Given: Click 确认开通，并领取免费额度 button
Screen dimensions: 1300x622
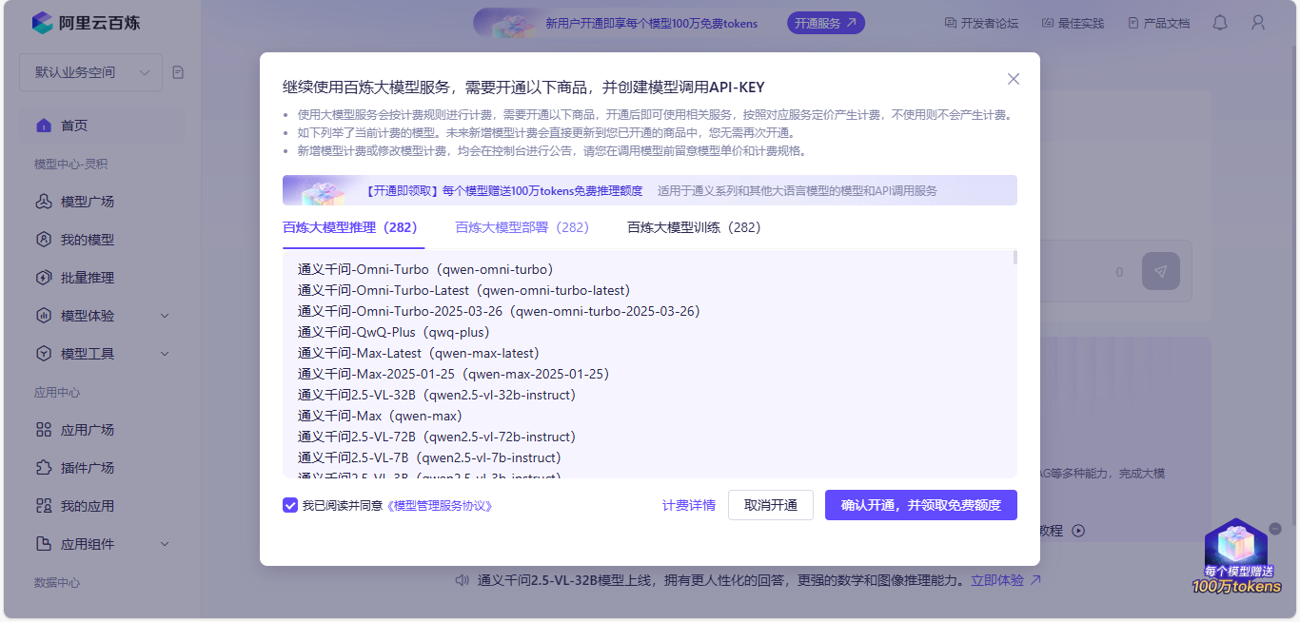Looking at the screenshot, I should click(x=920, y=505).
